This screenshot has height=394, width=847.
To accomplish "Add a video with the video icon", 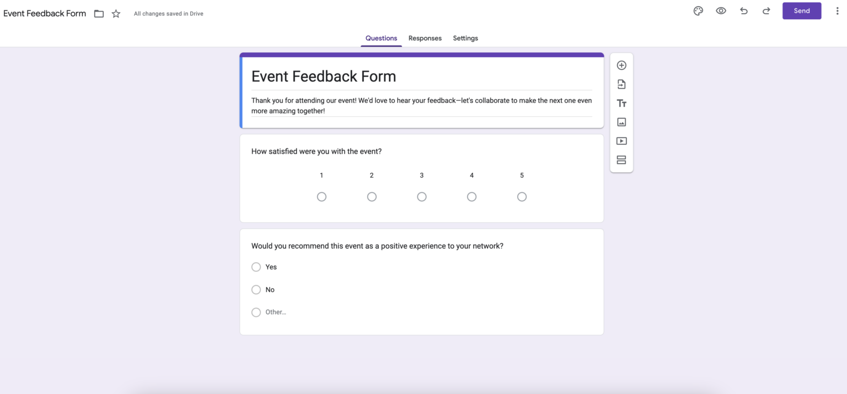I will (621, 141).
